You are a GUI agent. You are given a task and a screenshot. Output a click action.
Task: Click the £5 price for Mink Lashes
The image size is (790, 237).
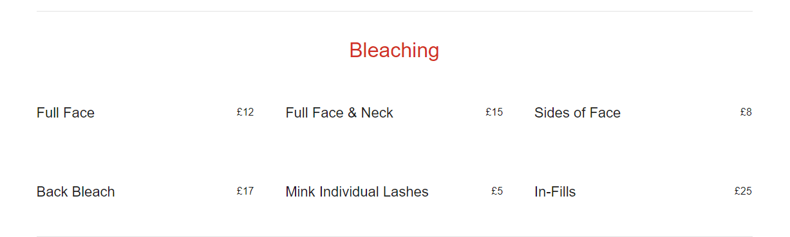coord(497,191)
